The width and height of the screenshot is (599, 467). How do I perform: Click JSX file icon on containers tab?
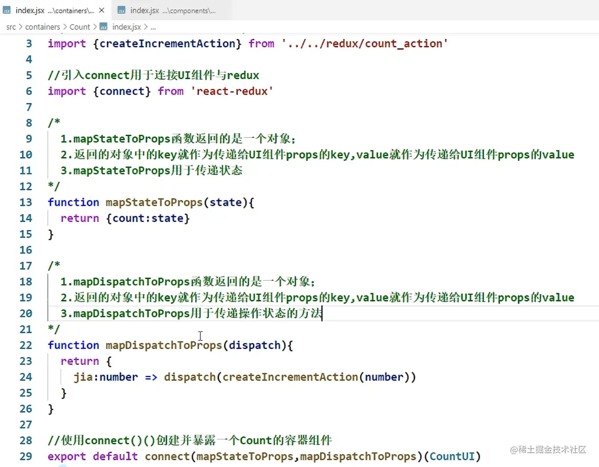coord(7,10)
